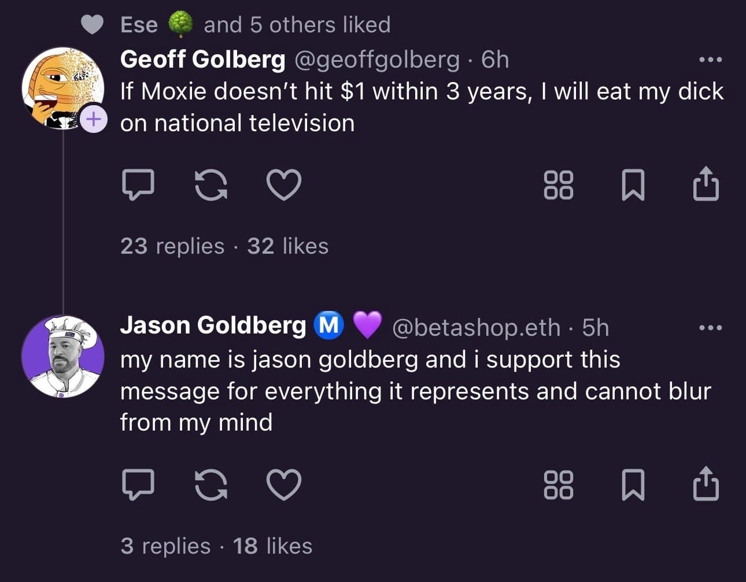This screenshot has height=582, width=746.
Task: Open more options for Geoff Golberg's post
Action: [710, 60]
